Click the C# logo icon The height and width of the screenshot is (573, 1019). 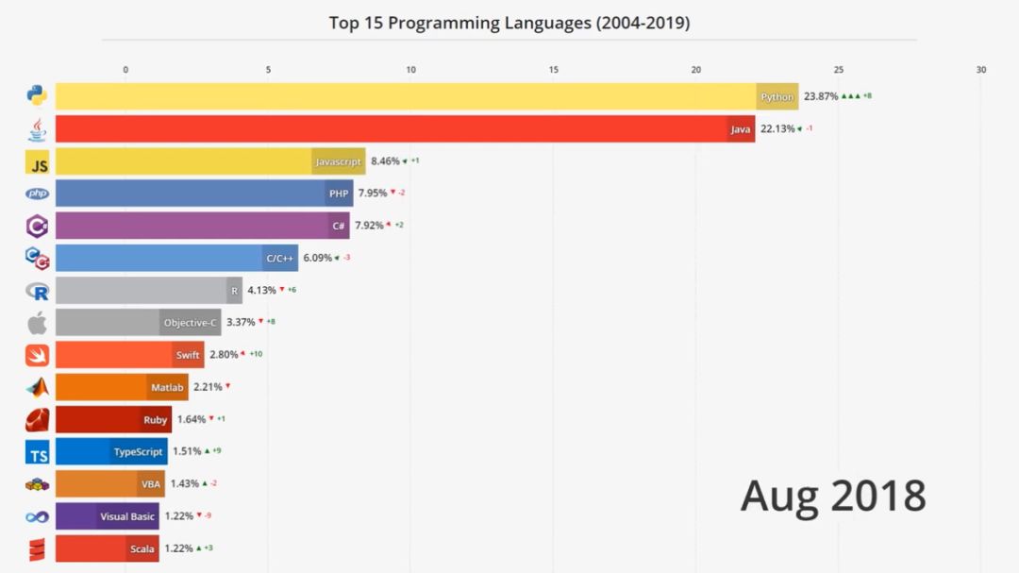(36, 225)
